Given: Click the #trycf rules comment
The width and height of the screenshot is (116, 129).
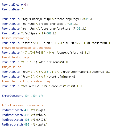Looking at the screenshot, I should click(x=11, y=67).
